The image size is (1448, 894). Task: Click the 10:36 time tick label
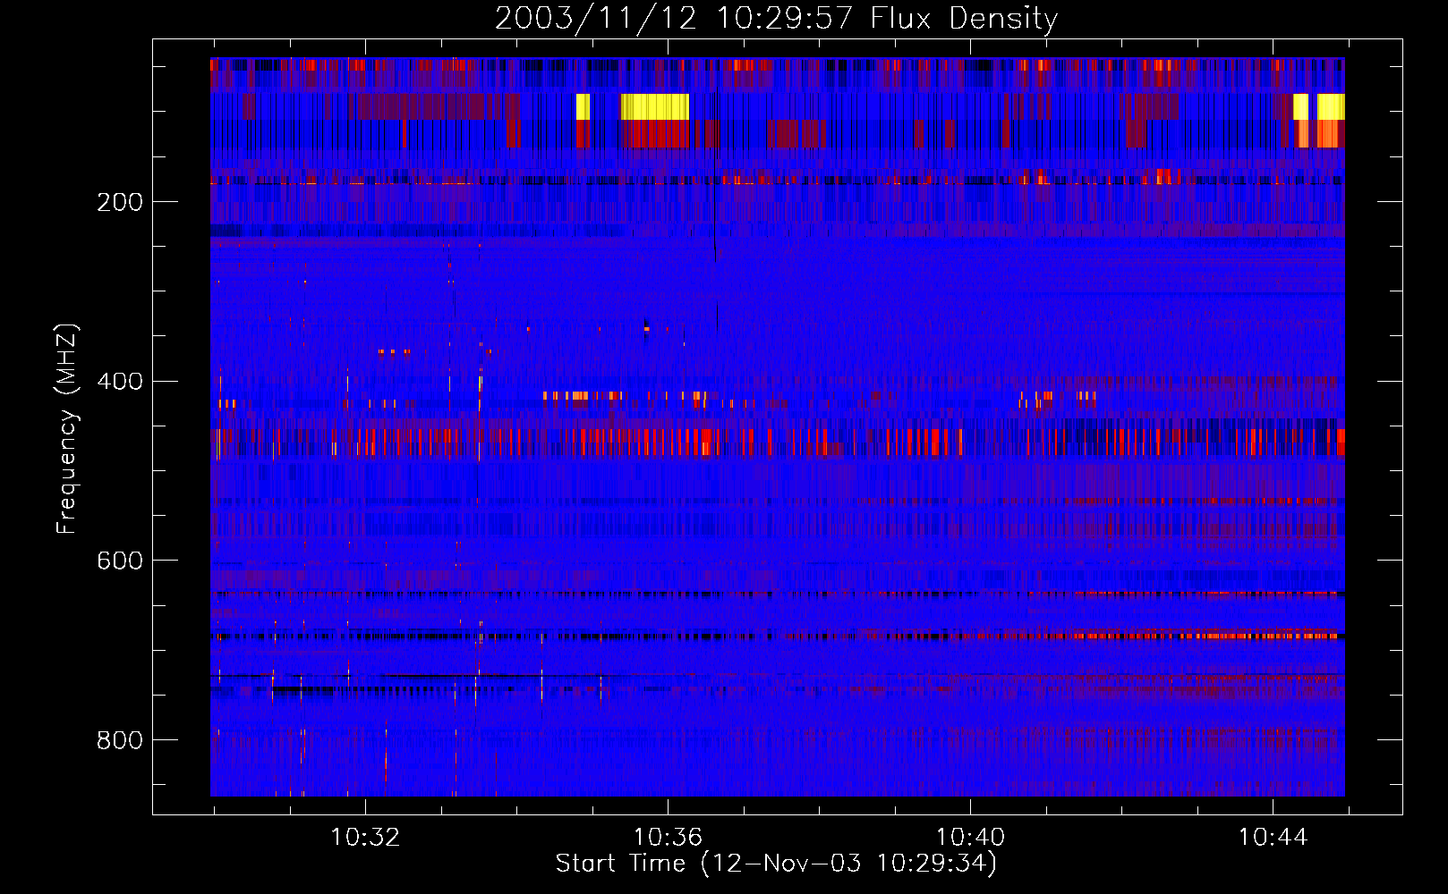tap(668, 838)
